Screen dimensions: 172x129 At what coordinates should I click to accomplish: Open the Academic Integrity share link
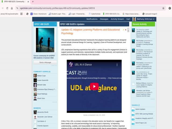coord(145,118)
